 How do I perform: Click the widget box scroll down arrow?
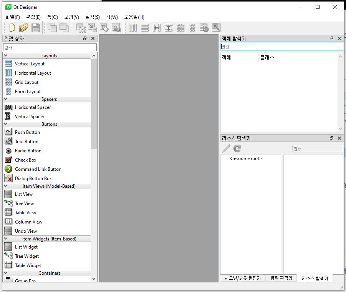pyautogui.click(x=94, y=279)
